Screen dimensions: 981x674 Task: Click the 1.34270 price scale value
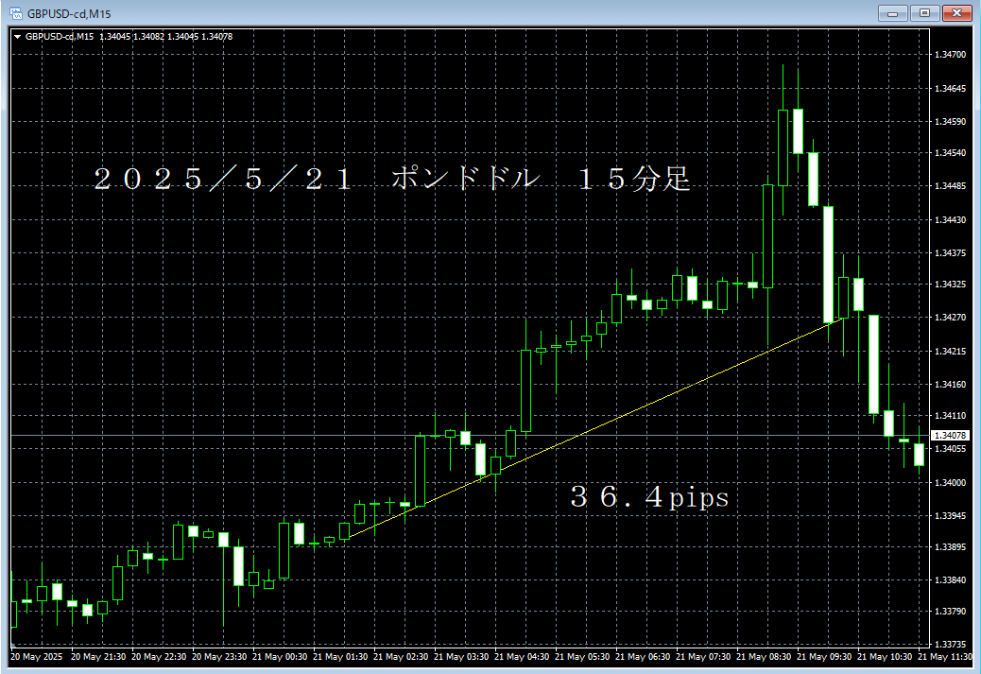click(950, 318)
